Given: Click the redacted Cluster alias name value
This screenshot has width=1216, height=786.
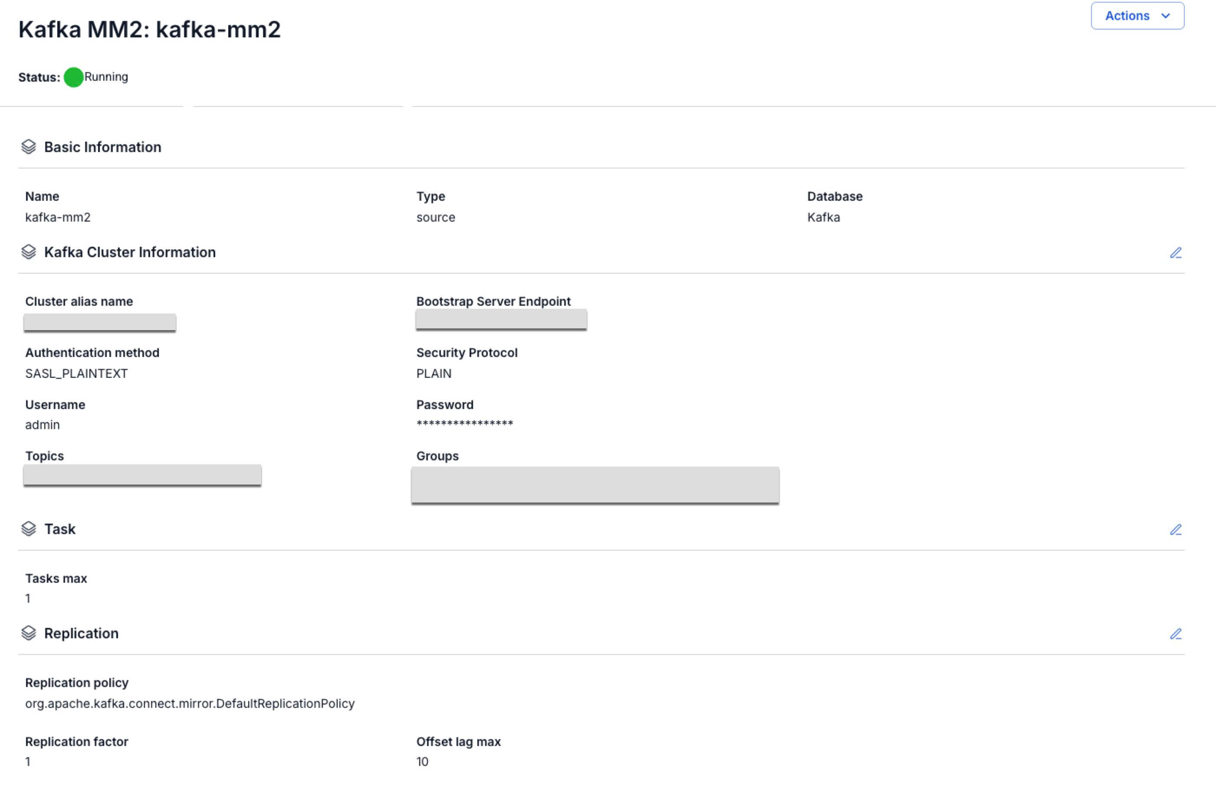Looking at the screenshot, I should click(99, 323).
